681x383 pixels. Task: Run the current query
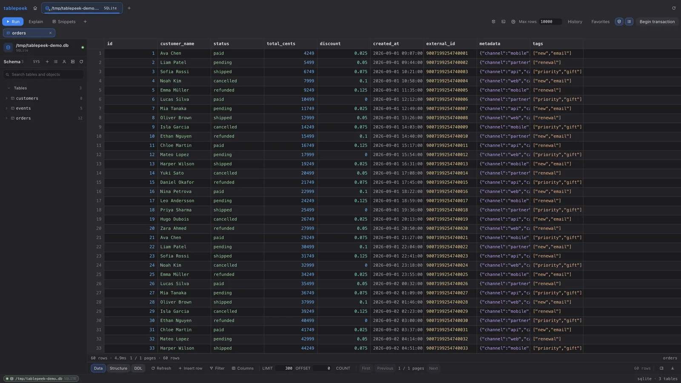point(13,22)
